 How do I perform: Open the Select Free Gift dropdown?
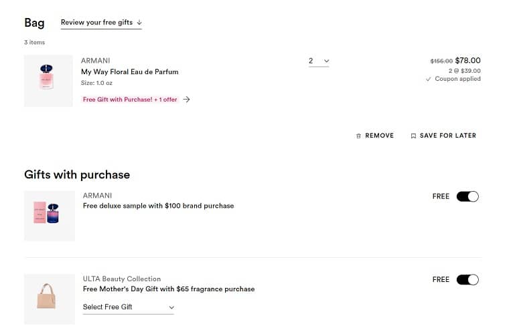[128, 307]
